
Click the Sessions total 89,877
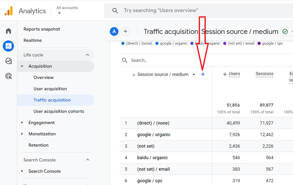coord(266,105)
